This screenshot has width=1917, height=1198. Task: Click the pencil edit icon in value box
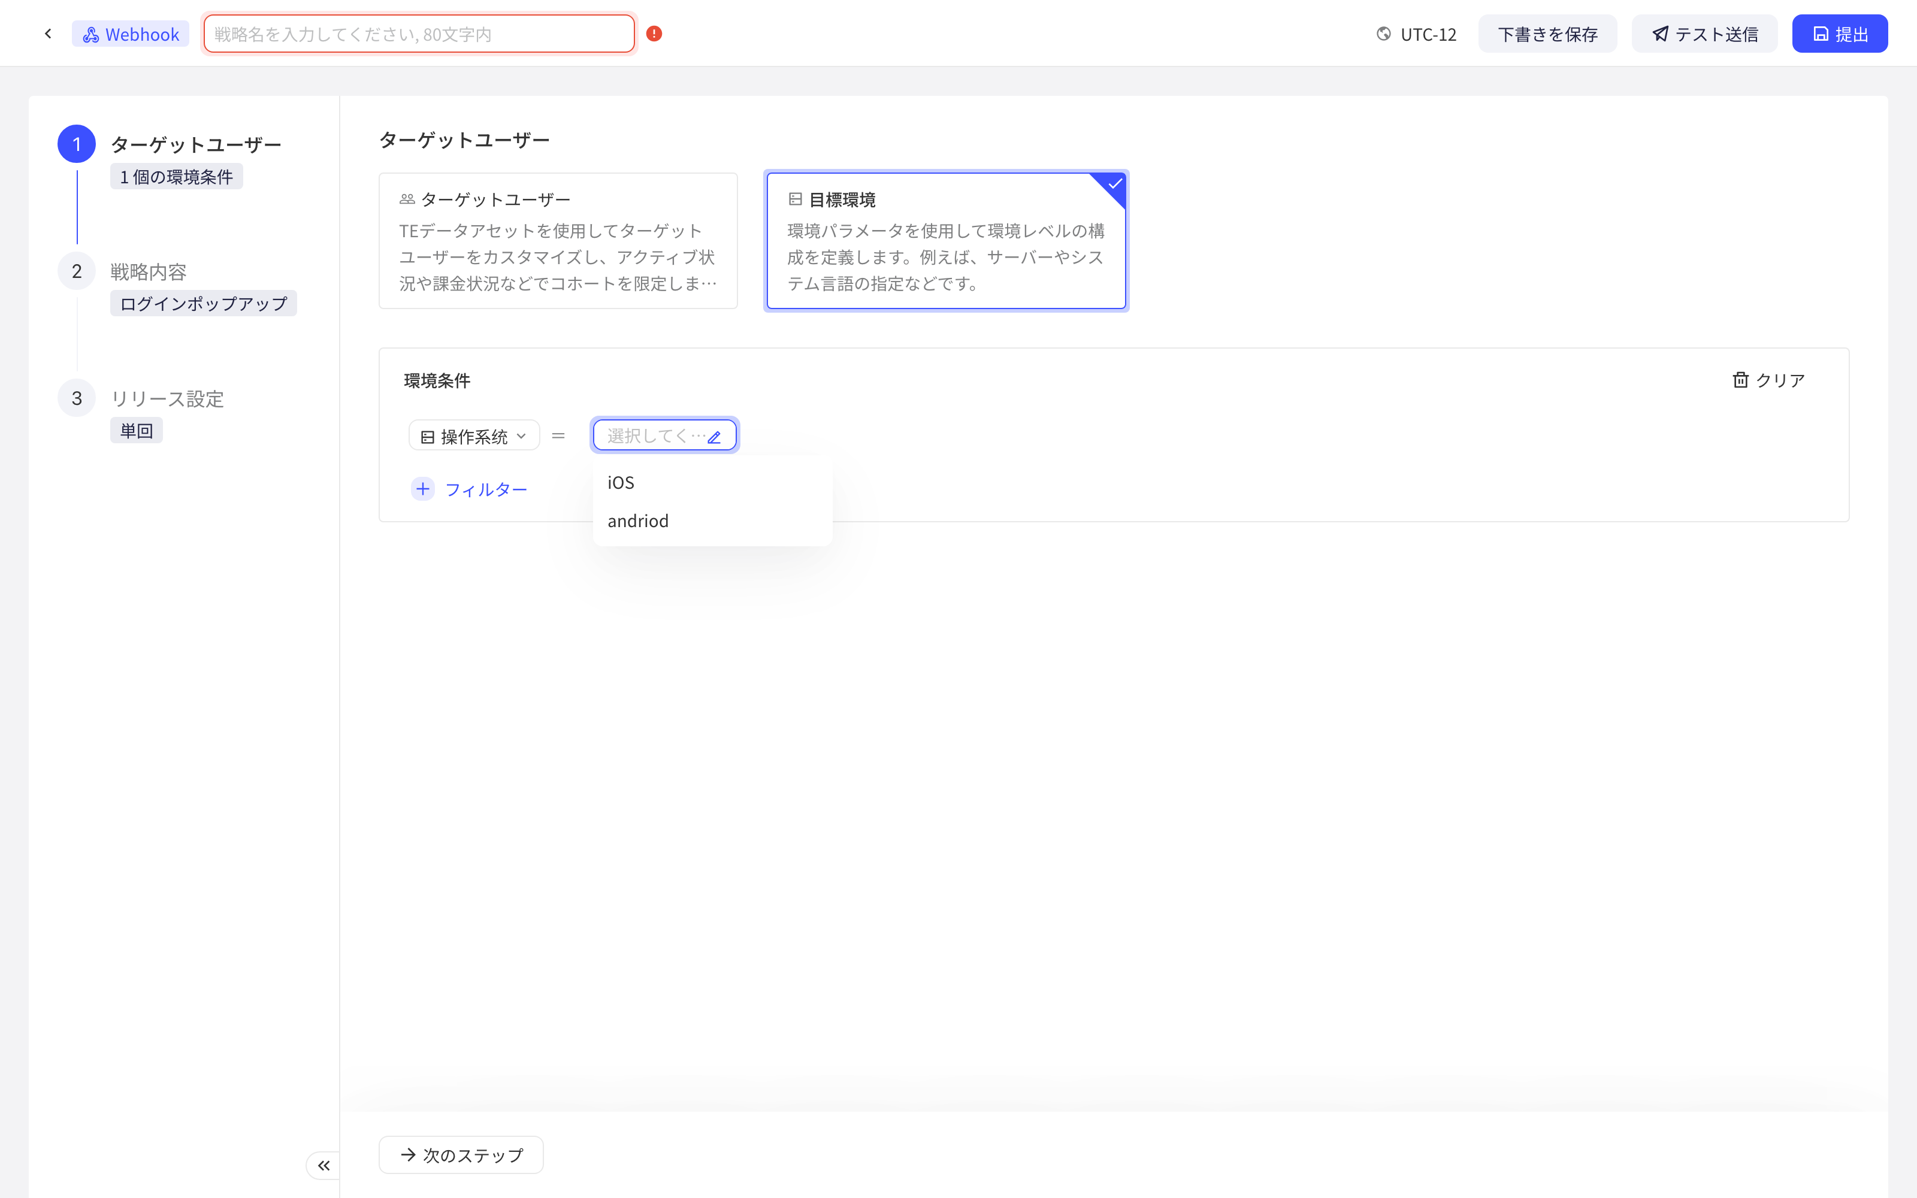[x=713, y=437]
